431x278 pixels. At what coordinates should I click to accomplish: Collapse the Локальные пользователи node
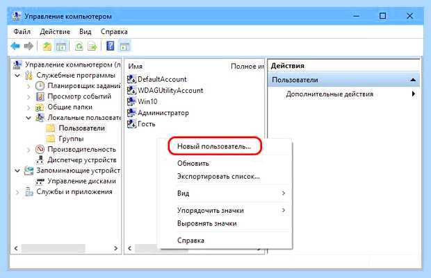point(29,118)
